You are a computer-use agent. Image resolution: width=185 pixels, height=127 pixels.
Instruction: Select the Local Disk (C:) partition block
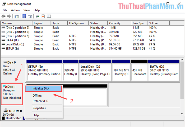(95, 71)
